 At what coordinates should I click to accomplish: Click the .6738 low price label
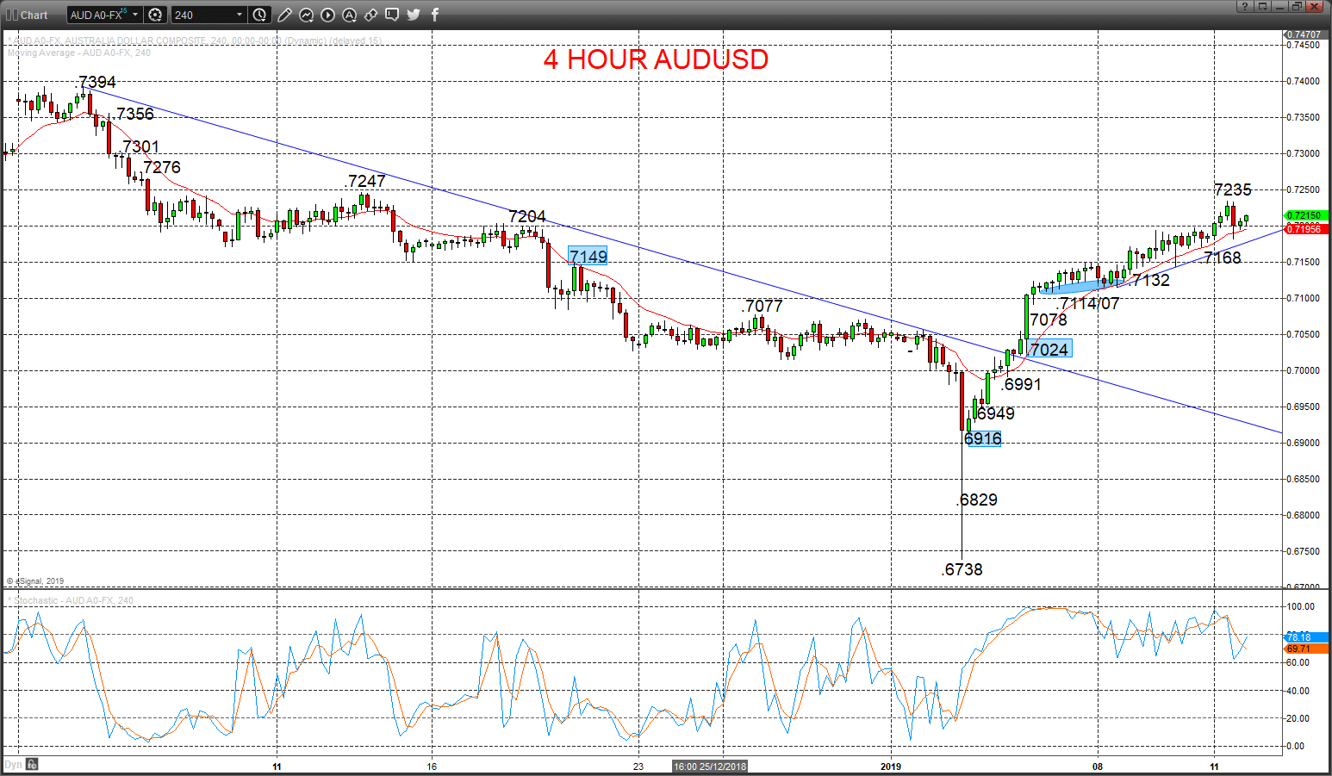(962, 569)
